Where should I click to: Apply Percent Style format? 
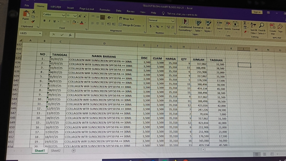(x=157, y=27)
